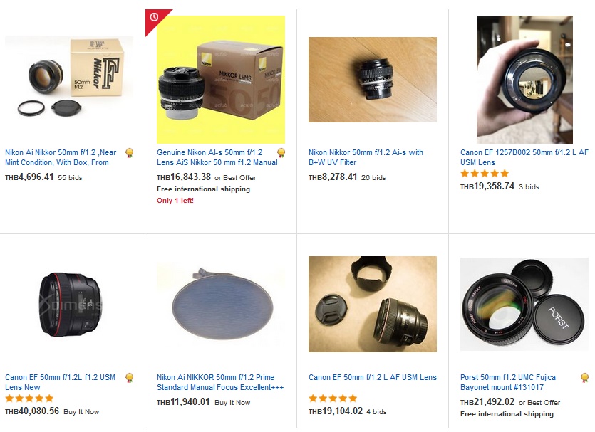
Task: Click top-rated badge next to Porst 50mm listing
Action: [585, 378]
